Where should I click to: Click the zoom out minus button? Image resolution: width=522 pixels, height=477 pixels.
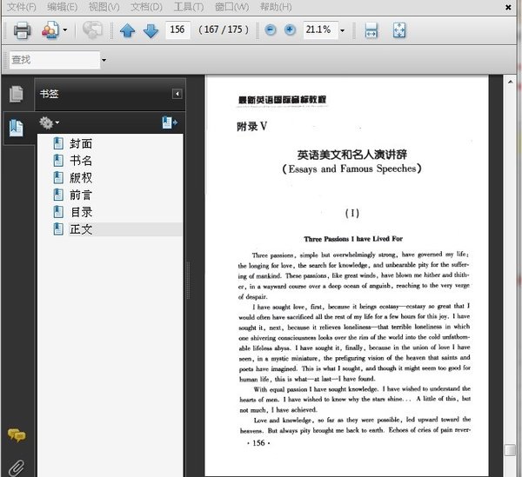270,30
